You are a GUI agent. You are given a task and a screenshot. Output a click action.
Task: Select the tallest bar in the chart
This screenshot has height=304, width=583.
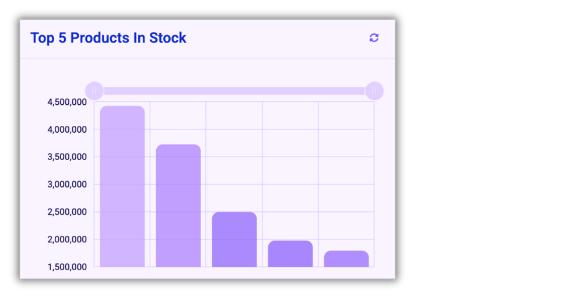pyautogui.click(x=122, y=186)
